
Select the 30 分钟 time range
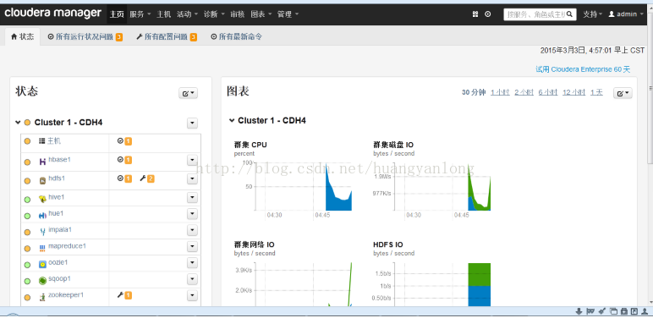474,92
